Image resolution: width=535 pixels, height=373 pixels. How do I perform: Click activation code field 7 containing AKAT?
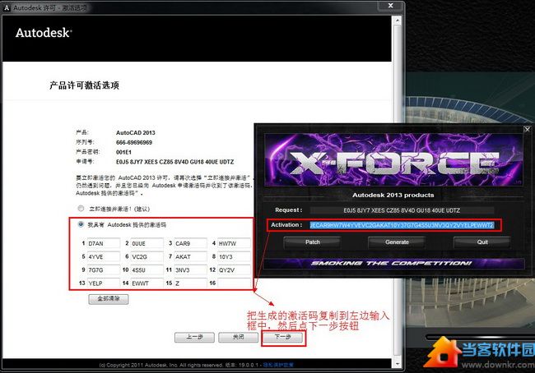click(190, 256)
